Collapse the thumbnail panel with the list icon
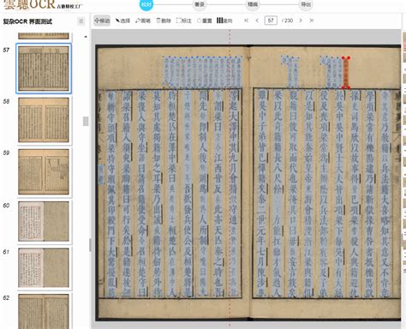406x329 pixels. [x=81, y=21]
